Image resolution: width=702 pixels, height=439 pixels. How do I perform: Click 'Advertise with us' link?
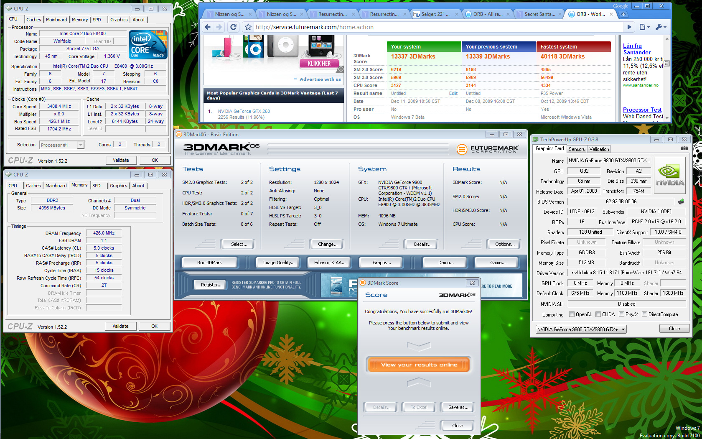[320, 79]
